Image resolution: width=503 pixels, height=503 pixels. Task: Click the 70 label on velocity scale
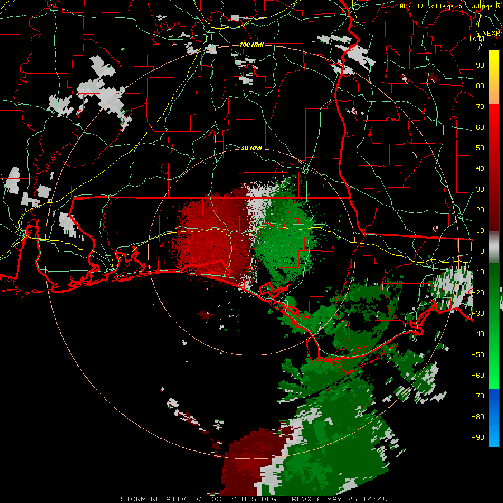point(480,107)
